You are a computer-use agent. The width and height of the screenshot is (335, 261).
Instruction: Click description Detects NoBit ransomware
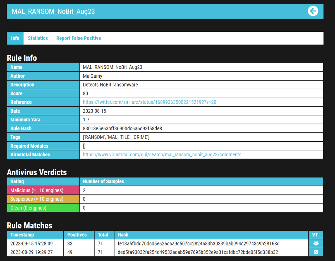pyautogui.click(x=110, y=85)
